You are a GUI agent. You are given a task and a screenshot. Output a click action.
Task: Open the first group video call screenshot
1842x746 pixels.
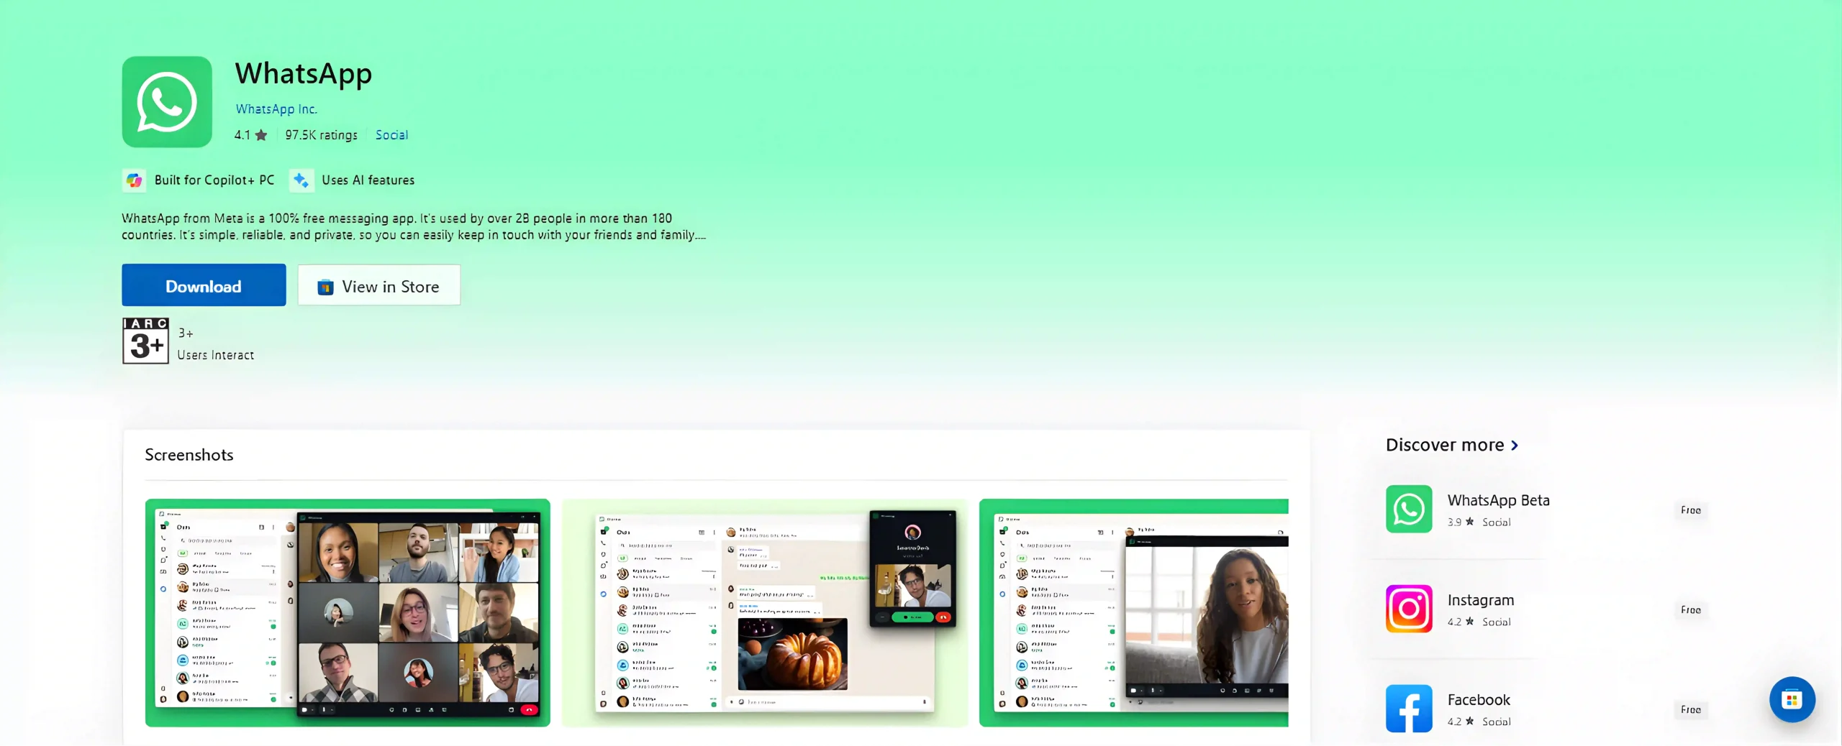click(x=348, y=613)
